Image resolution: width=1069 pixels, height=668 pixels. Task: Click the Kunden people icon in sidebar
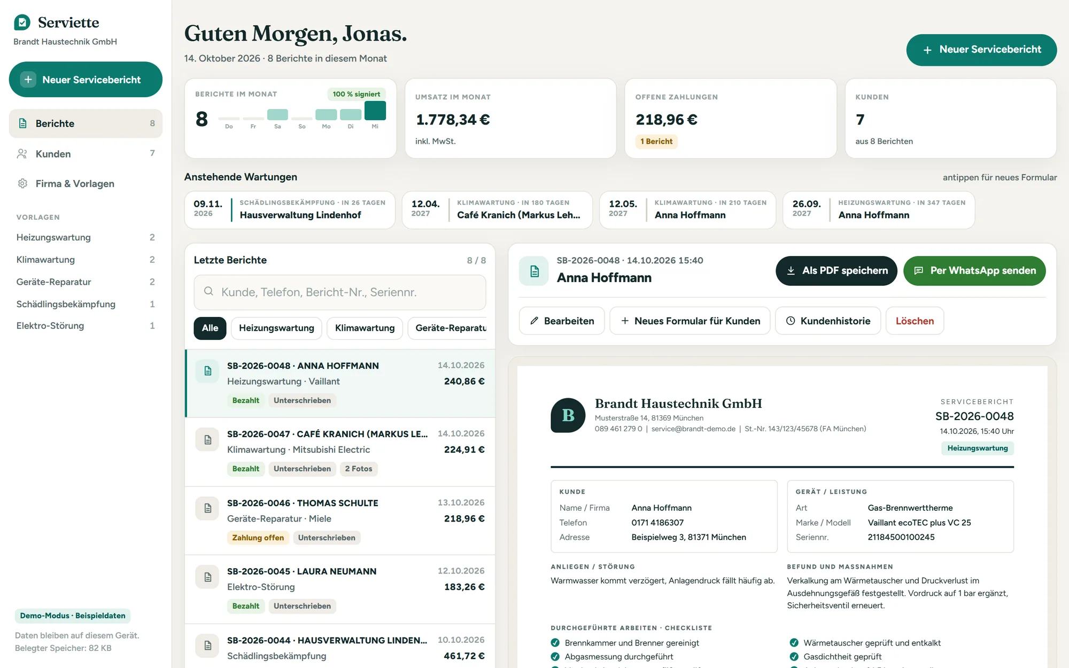(22, 154)
